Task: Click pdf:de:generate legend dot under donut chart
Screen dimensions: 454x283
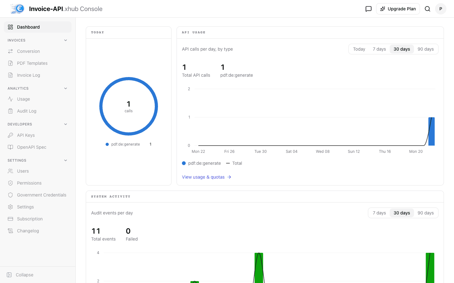Action: click(107, 144)
